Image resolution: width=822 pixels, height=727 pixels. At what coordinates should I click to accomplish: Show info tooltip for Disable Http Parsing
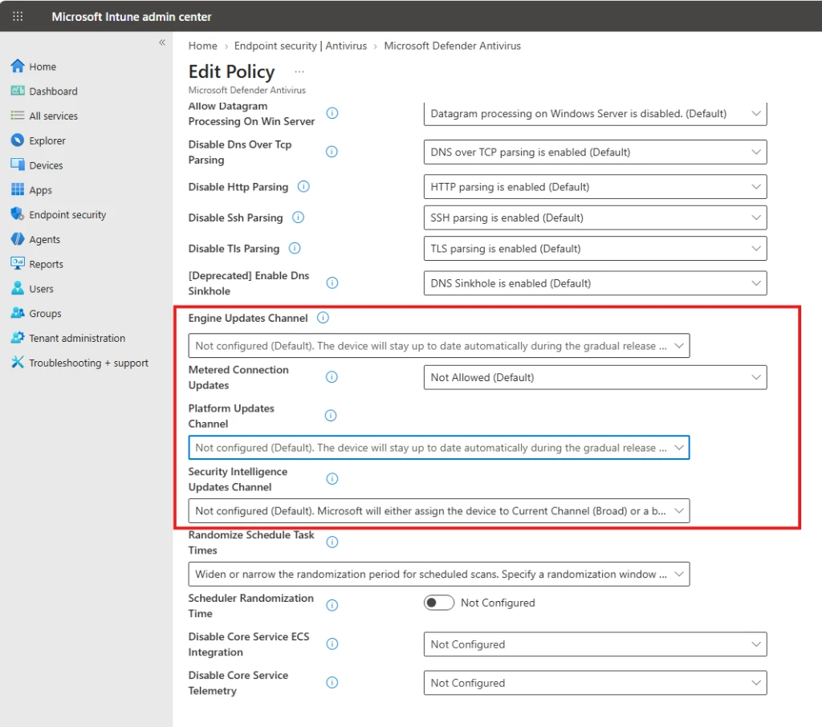click(303, 187)
